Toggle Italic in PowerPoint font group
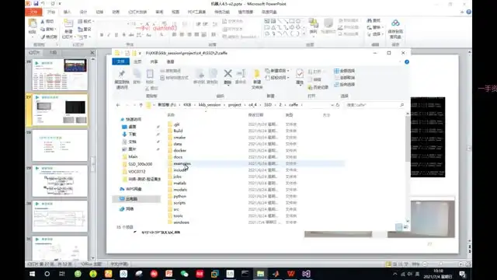The height and width of the screenshot is (280, 497). pos(109,35)
